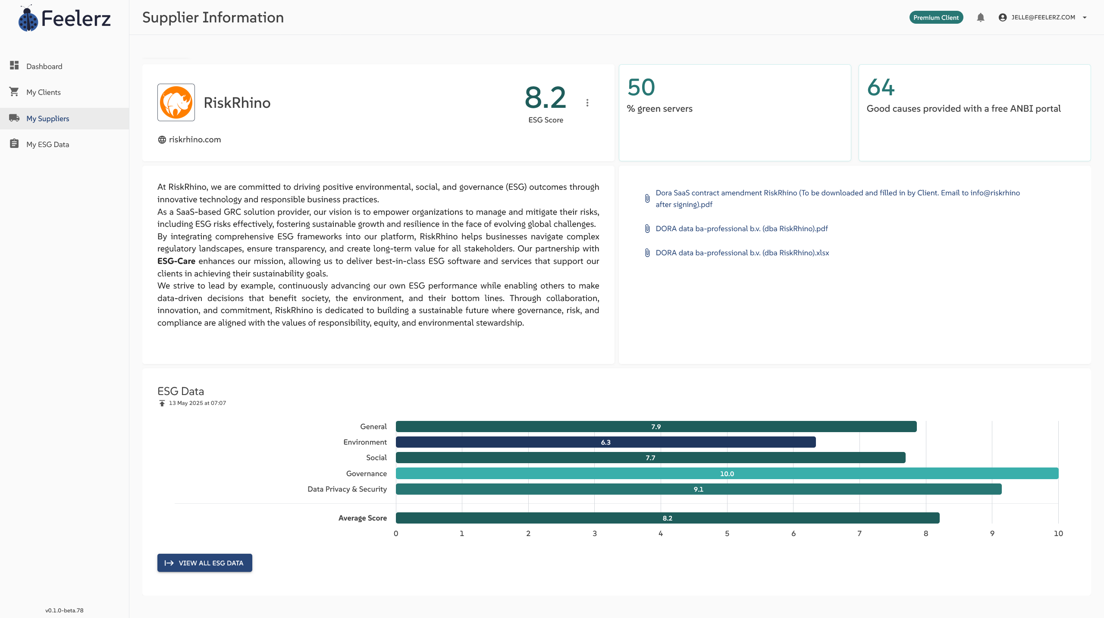The image size is (1104, 618).
Task: Click the v0.1.0-beta.78 version label
Action: [x=64, y=610]
